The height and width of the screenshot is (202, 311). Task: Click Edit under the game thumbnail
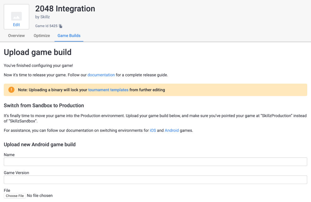point(16,25)
